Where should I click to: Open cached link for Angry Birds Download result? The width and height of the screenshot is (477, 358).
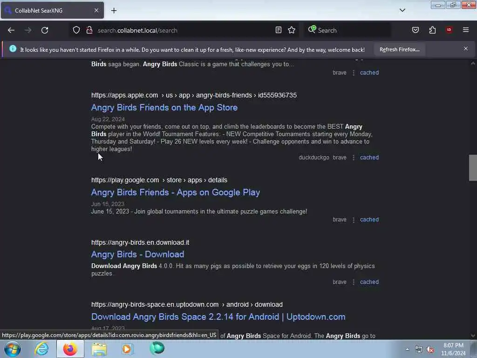click(369, 282)
